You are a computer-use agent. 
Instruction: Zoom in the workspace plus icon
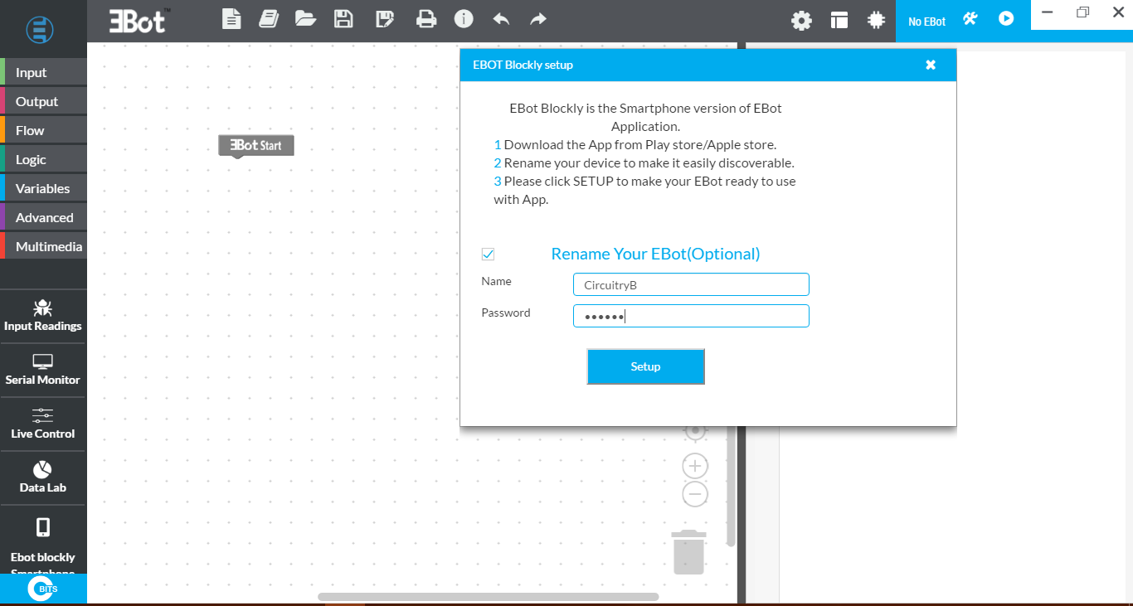695,466
